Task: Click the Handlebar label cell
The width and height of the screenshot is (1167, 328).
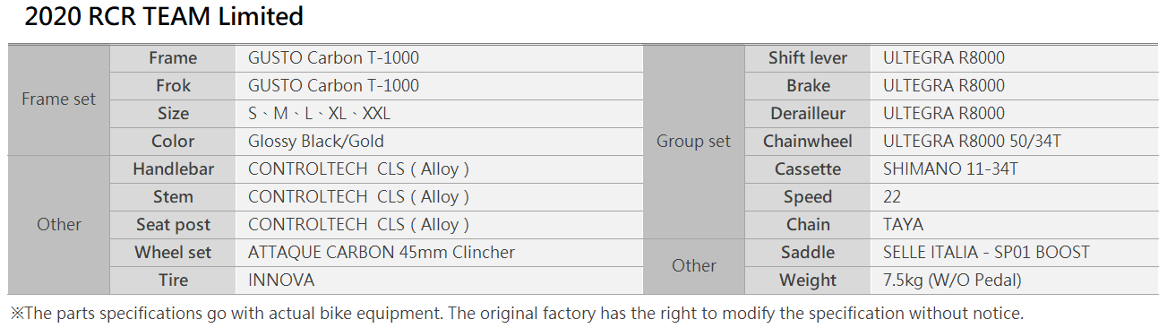Action: 173,169
